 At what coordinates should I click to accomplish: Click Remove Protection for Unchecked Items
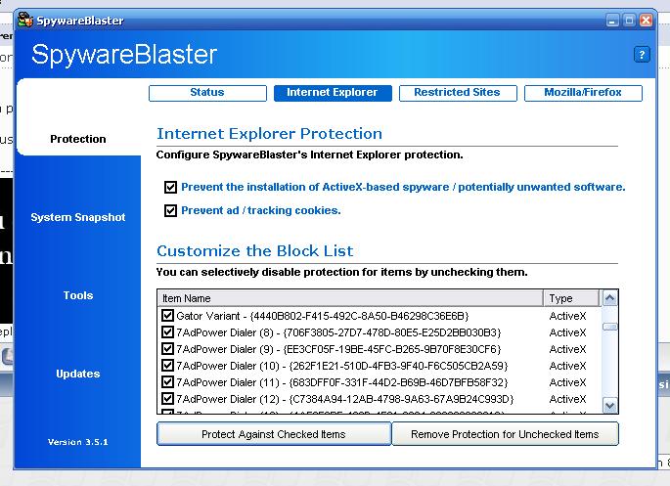[505, 434]
